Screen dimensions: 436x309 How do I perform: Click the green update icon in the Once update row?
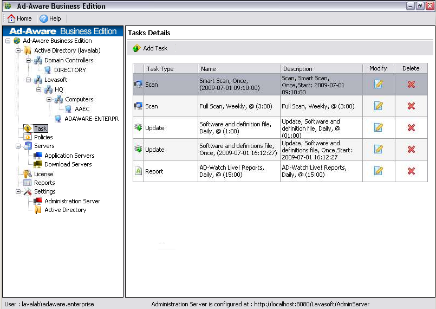(x=138, y=149)
